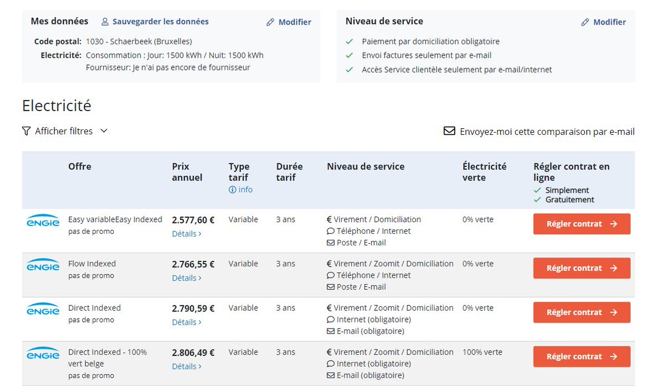Open Détails for Easy Indexed 2.577,60 €
The width and height of the screenshot is (666, 388).
186,234
